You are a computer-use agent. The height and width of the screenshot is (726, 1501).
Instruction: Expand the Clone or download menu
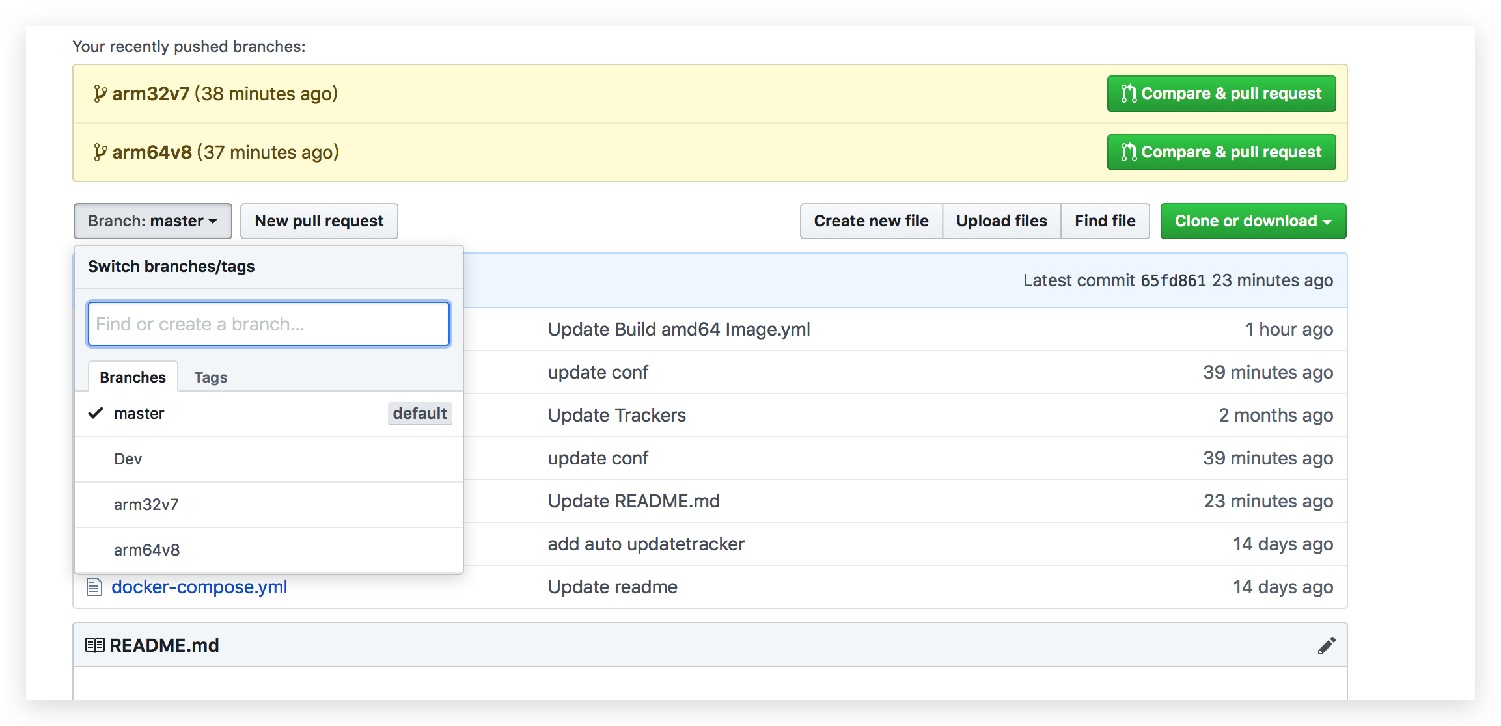[x=1253, y=221]
